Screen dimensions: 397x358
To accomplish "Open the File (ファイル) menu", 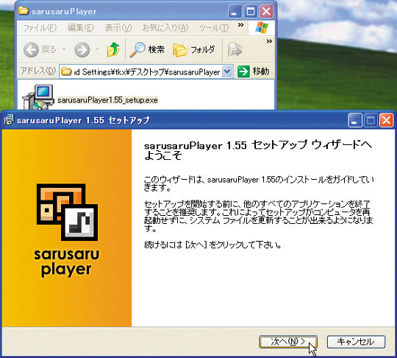I will (40, 28).
